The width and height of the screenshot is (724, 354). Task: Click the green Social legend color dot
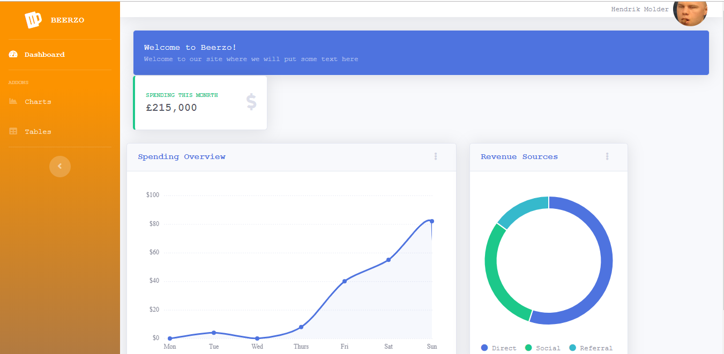[528, 348]
